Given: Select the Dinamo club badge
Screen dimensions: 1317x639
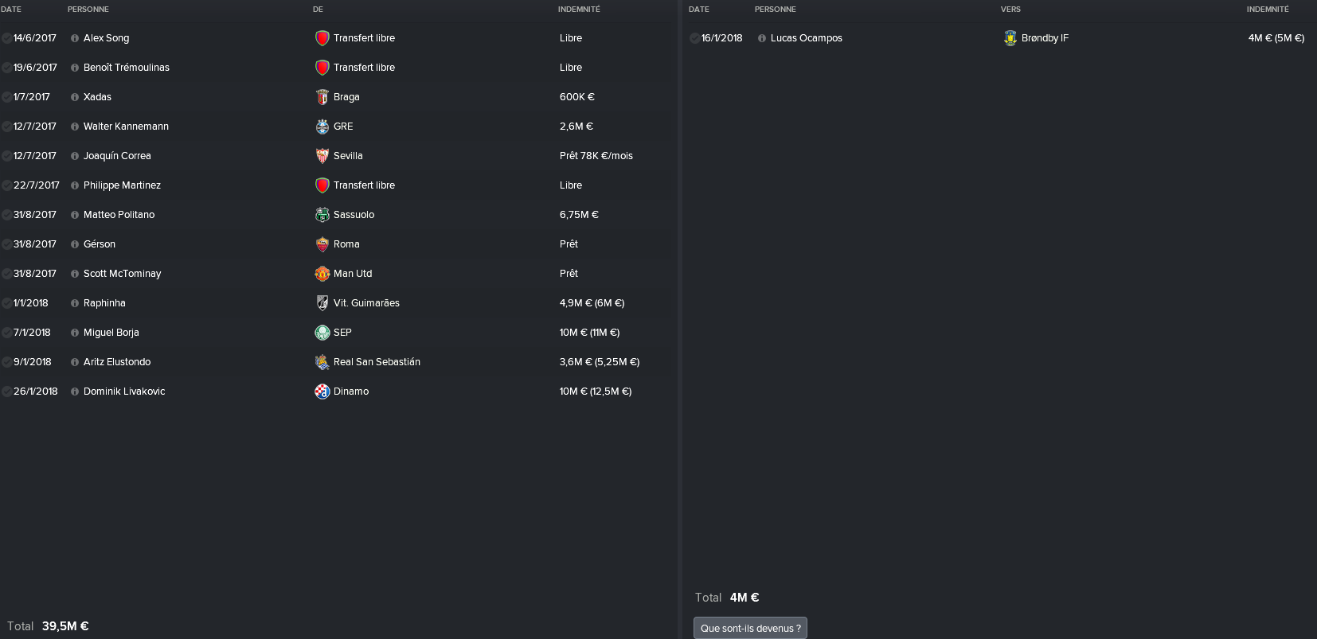Looking at the screenshot, I should coord(322,392).
